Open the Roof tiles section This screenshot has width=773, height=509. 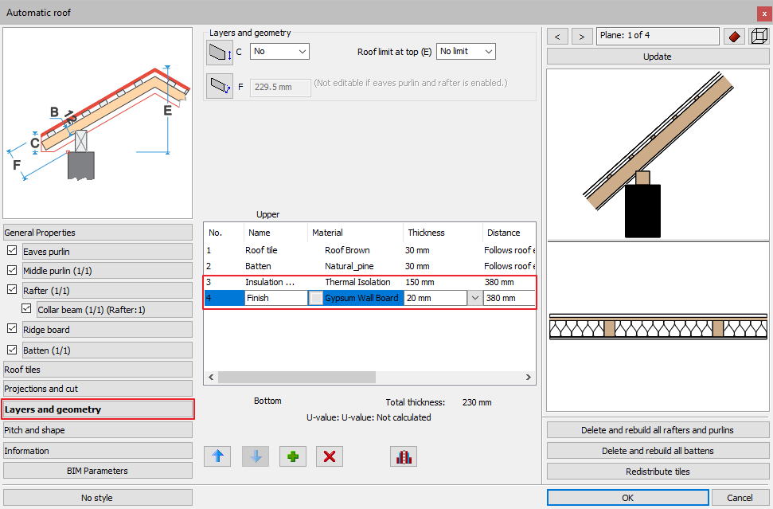click(x=98, y=370)
